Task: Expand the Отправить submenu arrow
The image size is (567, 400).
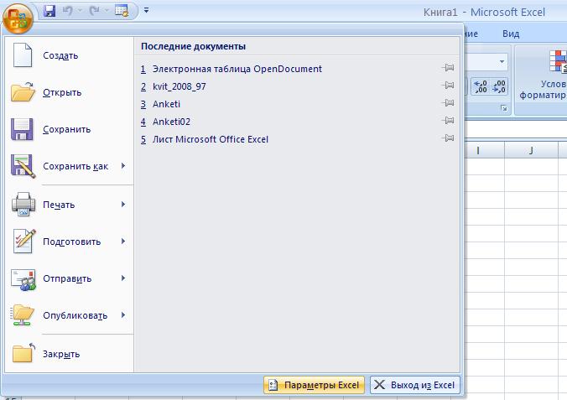Action: pos(123,278)
